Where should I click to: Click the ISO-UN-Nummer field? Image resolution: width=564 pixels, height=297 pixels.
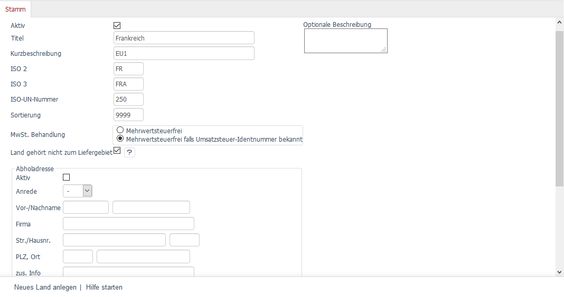[x=128, y=99]
